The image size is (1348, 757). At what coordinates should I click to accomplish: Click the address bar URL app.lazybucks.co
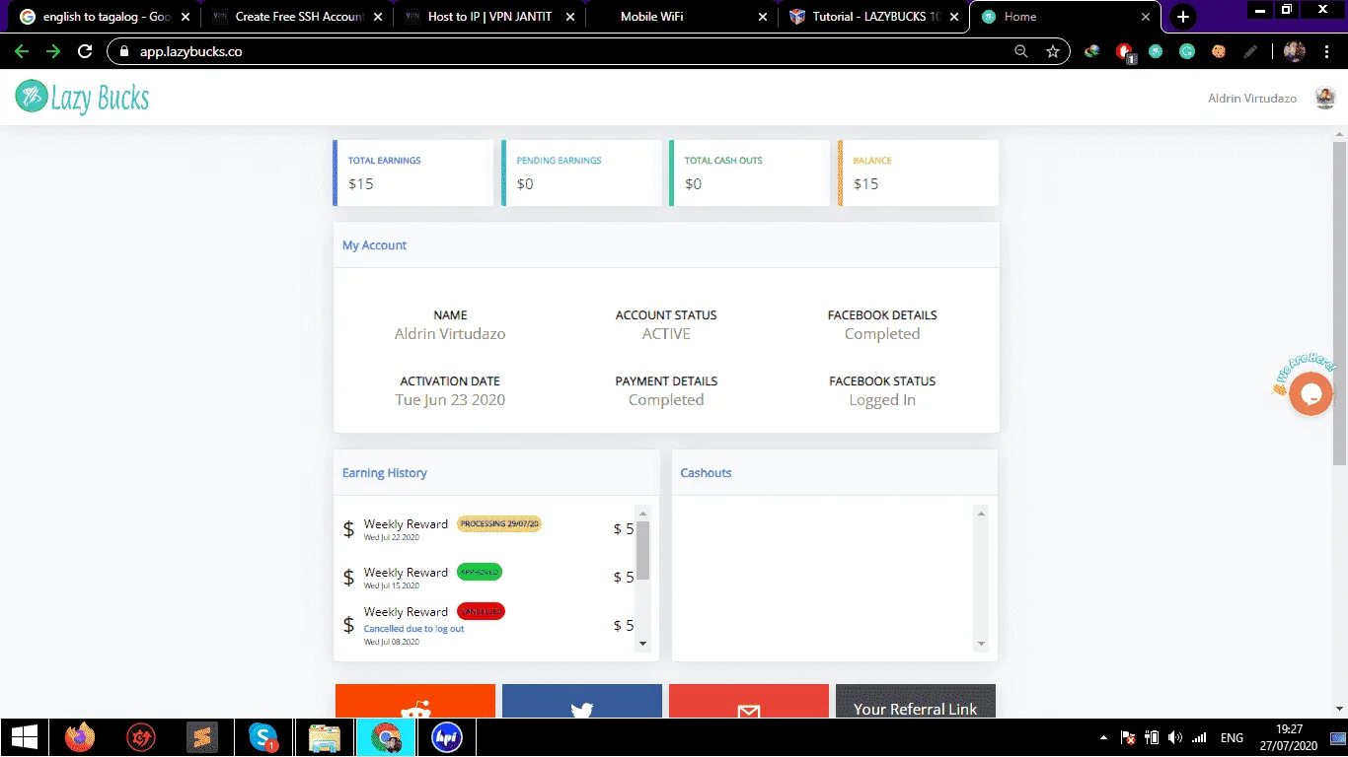[191, 51]
